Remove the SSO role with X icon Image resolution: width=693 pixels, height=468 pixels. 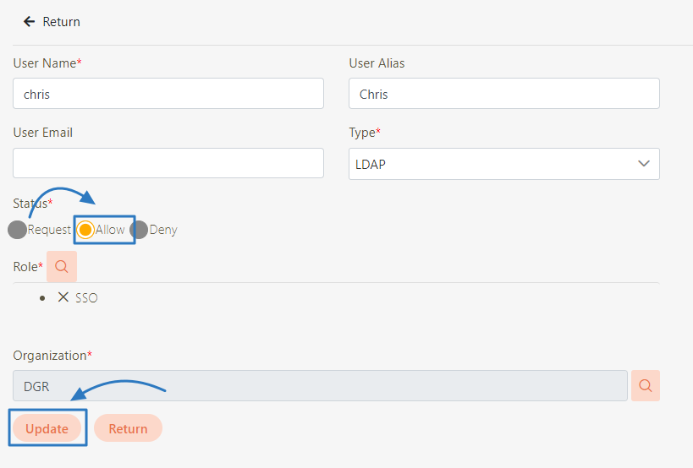pyautogui.click(x=63, y=297)
